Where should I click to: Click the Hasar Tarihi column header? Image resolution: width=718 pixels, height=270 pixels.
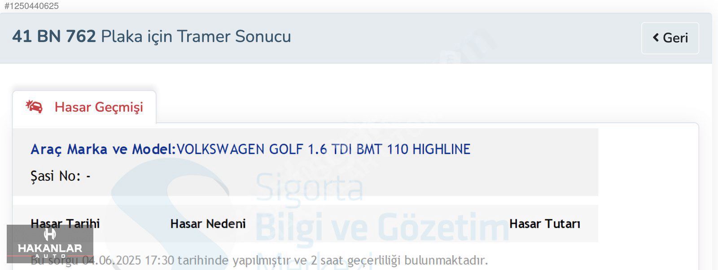coord(65,224)
